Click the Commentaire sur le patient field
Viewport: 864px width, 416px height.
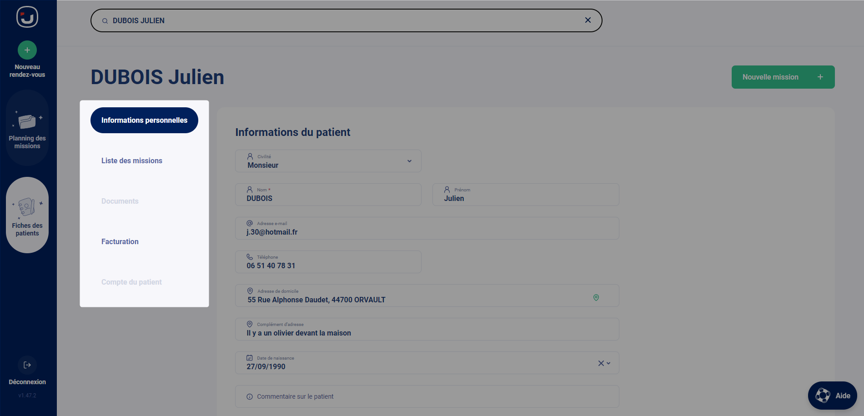[427, 396]
